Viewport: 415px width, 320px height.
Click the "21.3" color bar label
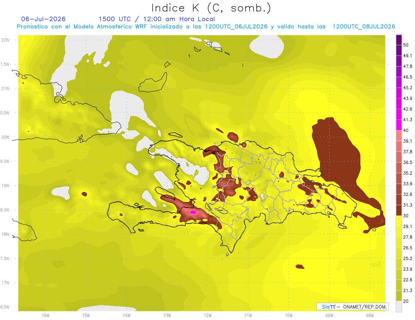click(x=408, y=290)
